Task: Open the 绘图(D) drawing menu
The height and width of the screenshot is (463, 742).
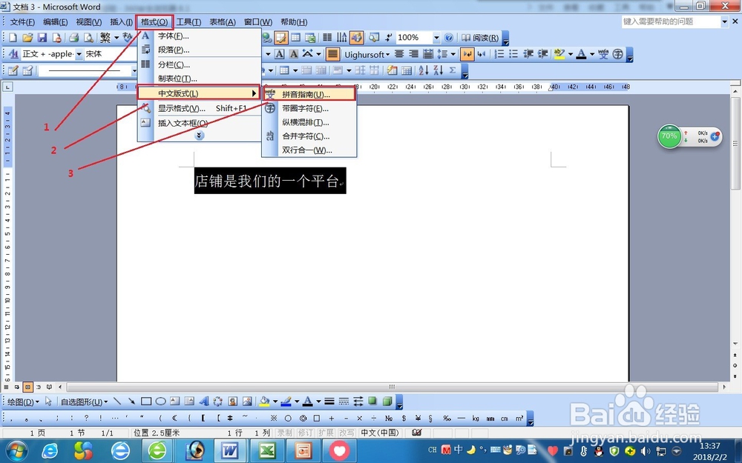Action: tap(23, 402)
